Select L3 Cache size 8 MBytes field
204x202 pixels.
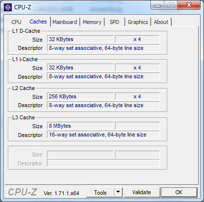(80, 126)
